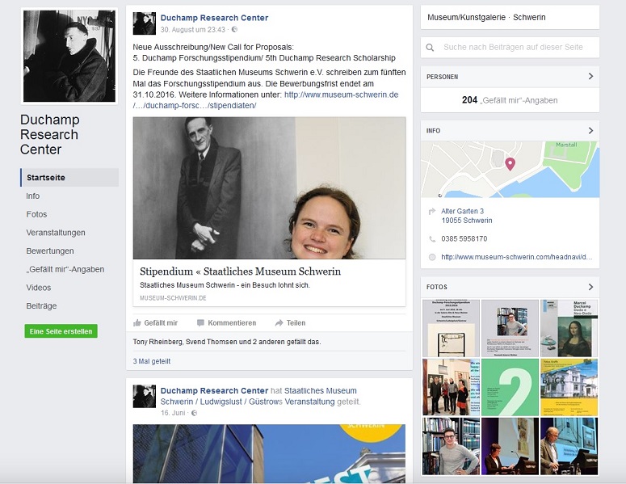
Task: Click the Kommentieren label under the post
Action: point(232,322)
